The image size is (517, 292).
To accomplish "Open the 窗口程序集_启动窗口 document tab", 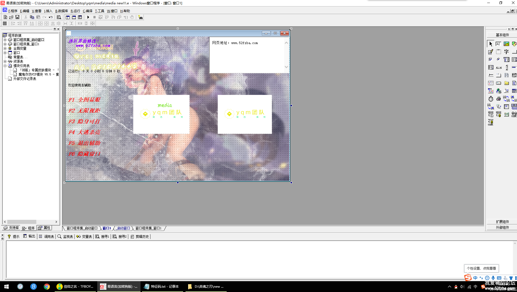I will [82, 228].
